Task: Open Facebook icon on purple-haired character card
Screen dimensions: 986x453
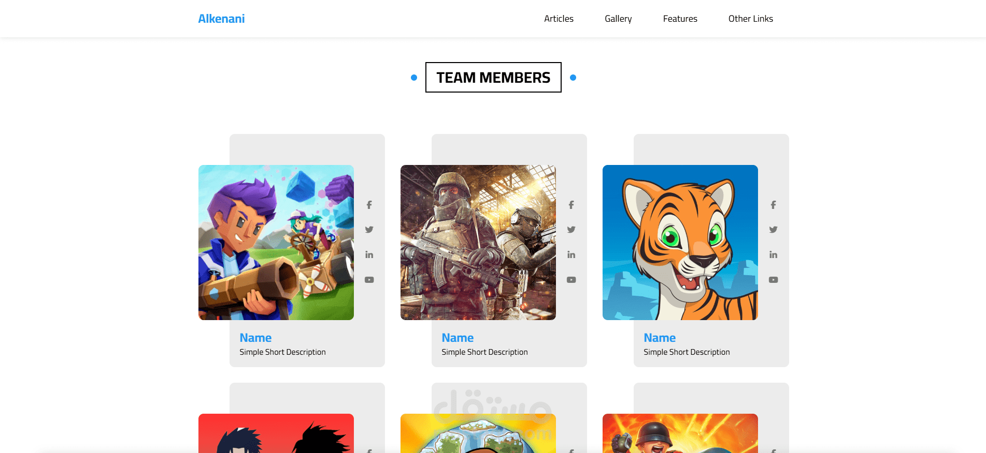Action: (369, 205)
